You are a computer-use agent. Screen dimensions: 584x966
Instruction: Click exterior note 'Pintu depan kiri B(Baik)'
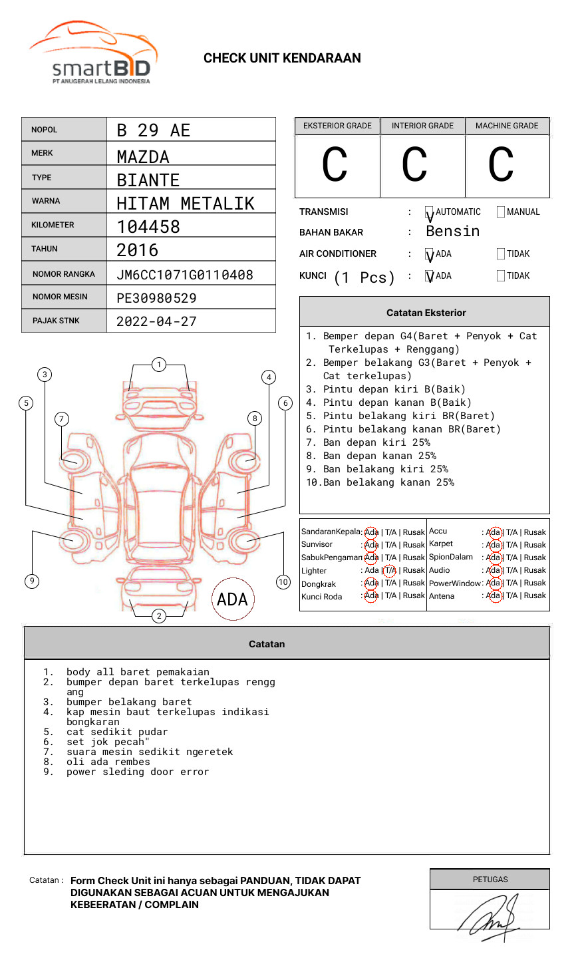[394, 389]
